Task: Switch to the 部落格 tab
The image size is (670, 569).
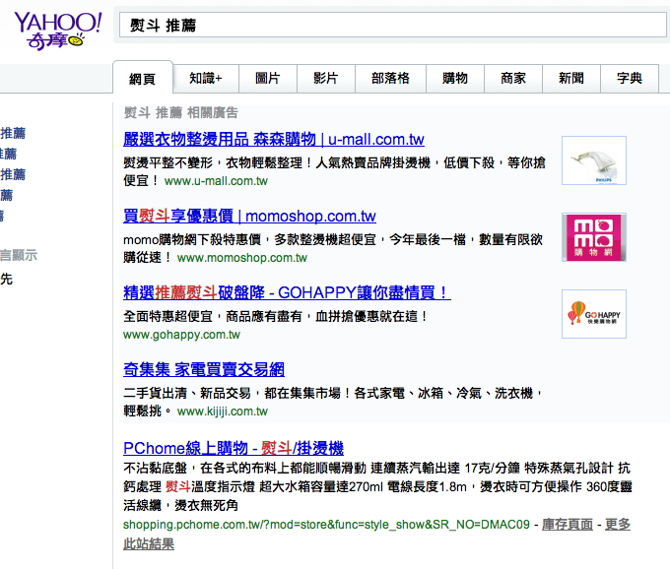Action: click(x=390, y=78)
